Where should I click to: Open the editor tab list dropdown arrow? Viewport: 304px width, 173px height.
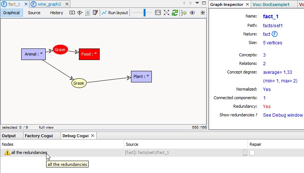pyautogui.click(x=197, y=3)
